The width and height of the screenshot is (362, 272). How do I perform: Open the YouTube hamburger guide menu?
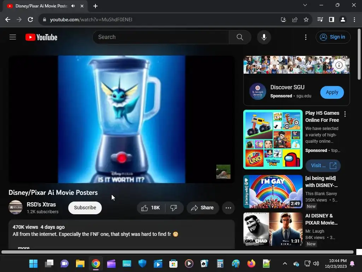13,37
